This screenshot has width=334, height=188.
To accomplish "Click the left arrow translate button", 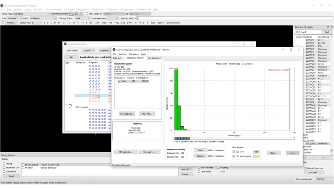I will [x=136, y=23].
